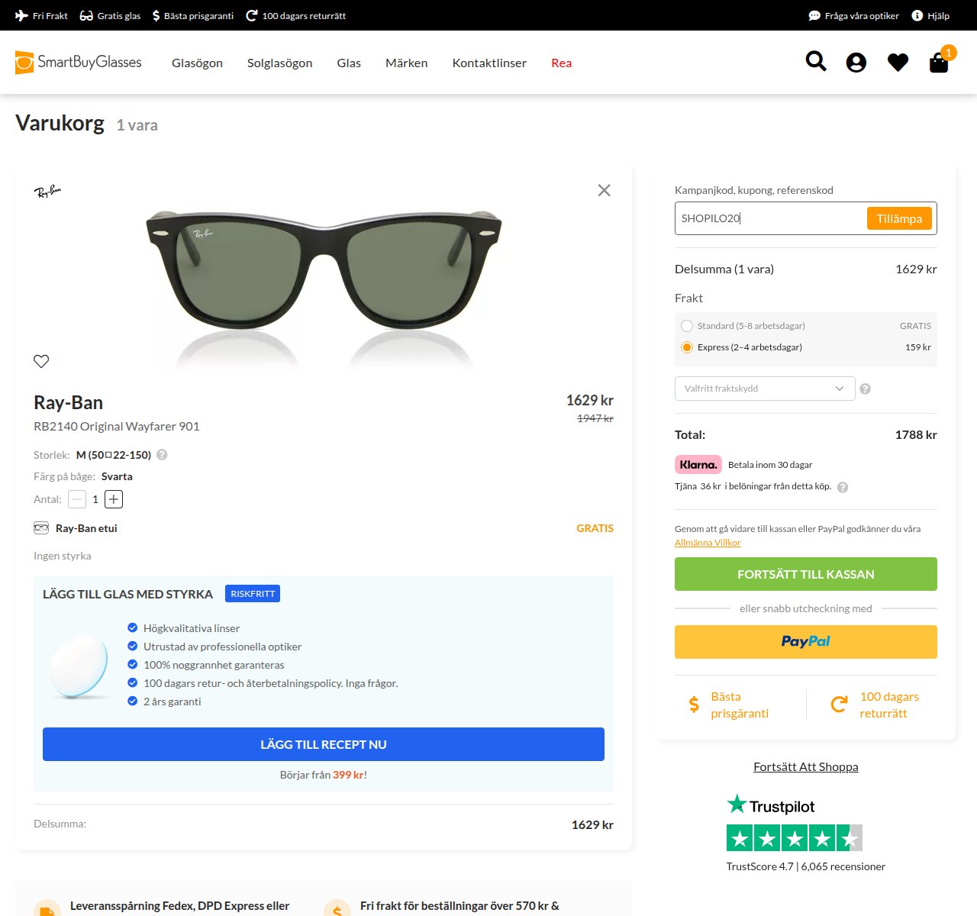Open the Allmänna Villkor link
Viewport: 977px width, 916px height.
pyautogui.click(x=708, y=543)
